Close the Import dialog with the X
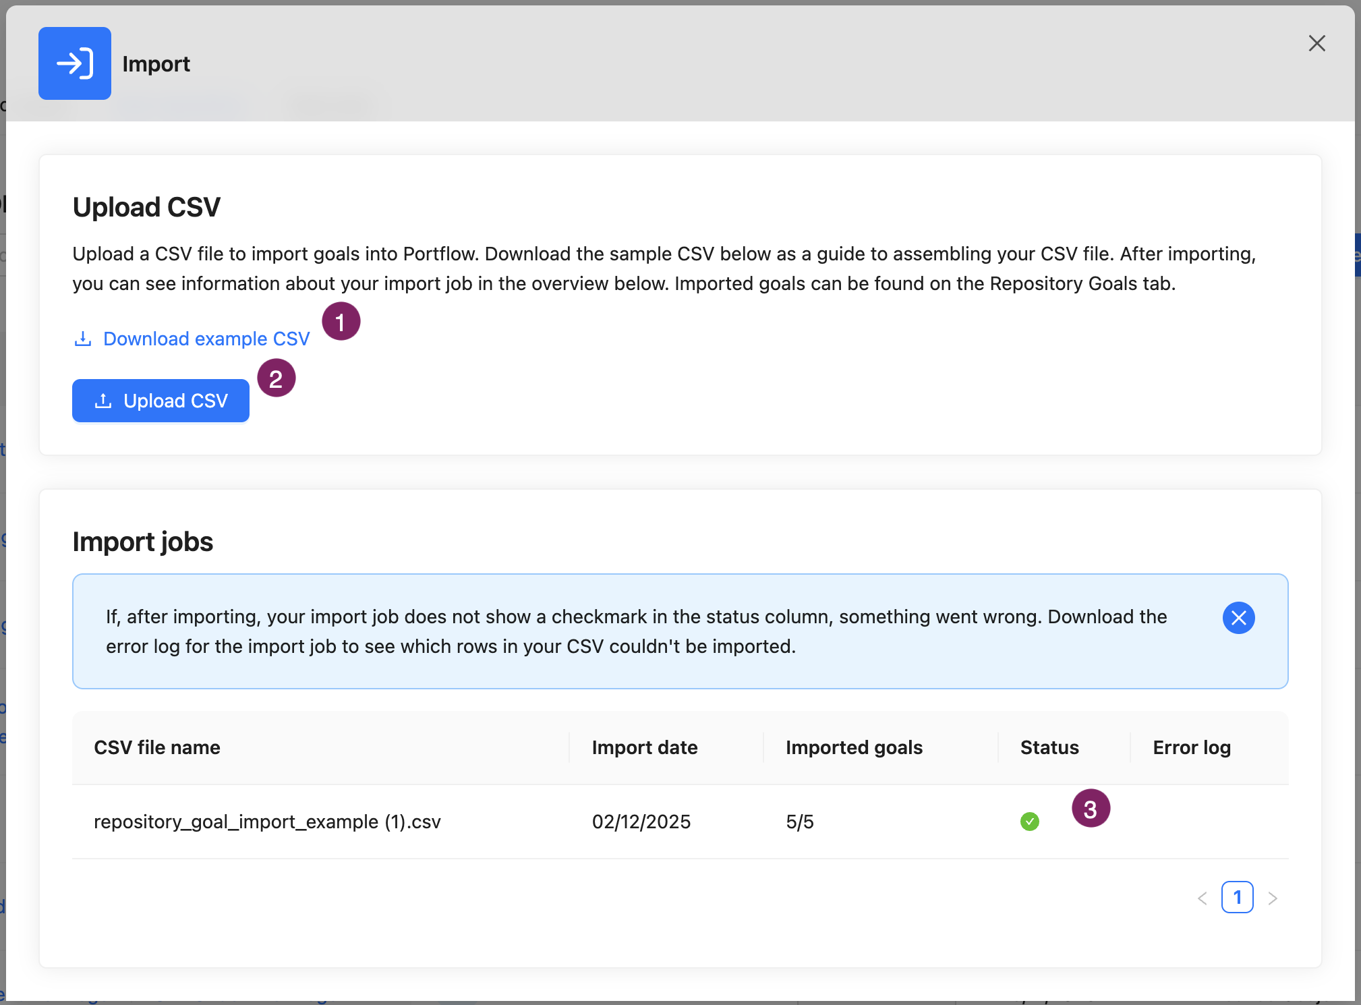 tap(1316, 43)
